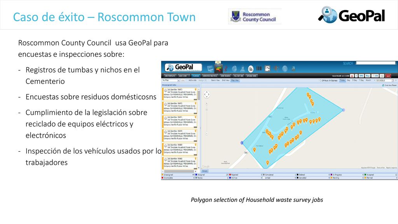The width and height of the screenshot is (398, 224).
Task: Click the monitor dashboard icon in the toolbar
Action: [210, 68]
